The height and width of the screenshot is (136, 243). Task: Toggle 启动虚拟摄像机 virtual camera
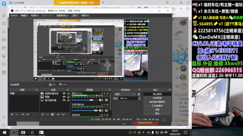(x=157, y=102)
